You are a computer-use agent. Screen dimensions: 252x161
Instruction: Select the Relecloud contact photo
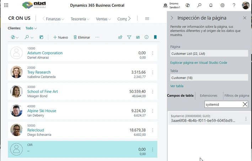pyautogui.click(x=16, y=130)
